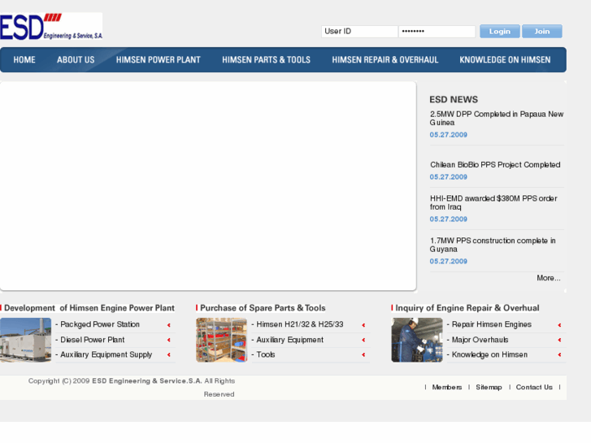Image resolution: width=591 pixels, height=443 pixels.
Task: Open the ABOUT US menu
Action: pyautogui.click(x=76, y=60)
